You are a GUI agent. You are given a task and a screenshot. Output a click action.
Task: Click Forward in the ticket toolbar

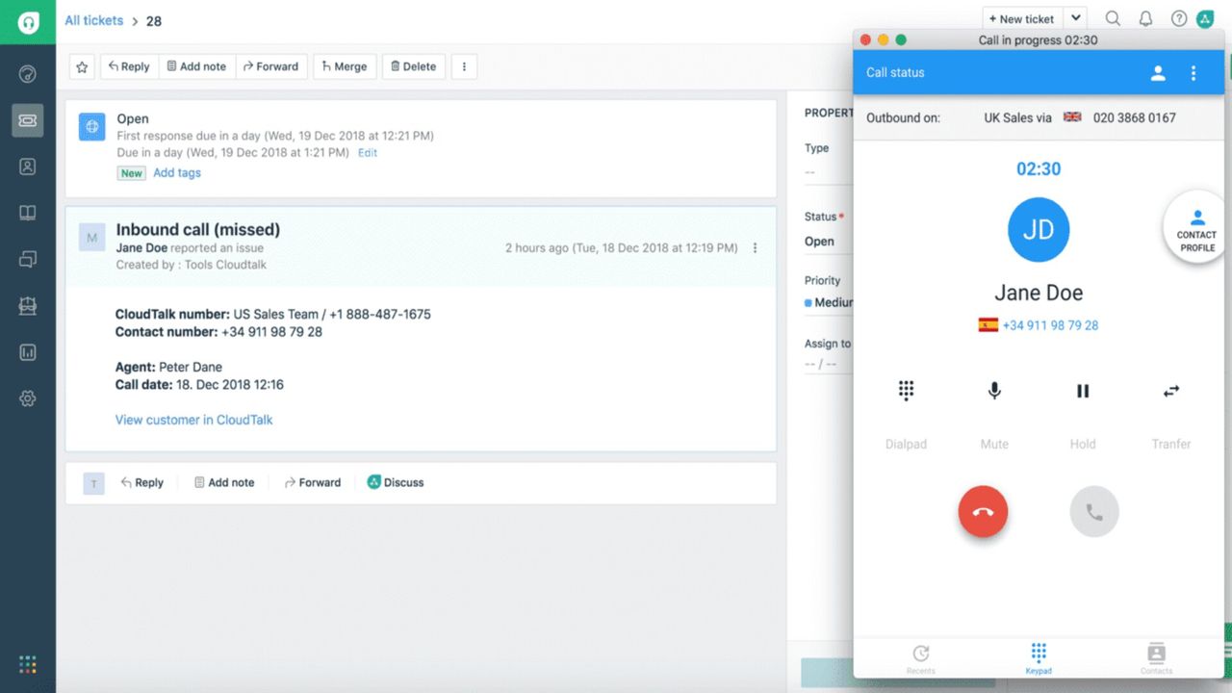click(270, 66)
